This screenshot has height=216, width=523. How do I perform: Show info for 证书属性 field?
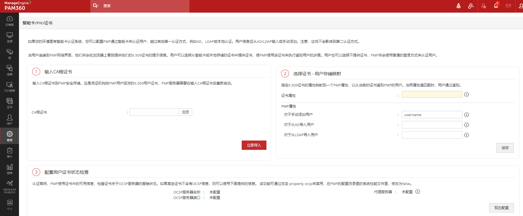pos(467,94)
